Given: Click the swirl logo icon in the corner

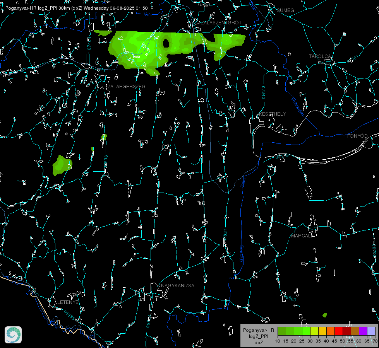Looking at the screenshot, I should coord(13,335).
